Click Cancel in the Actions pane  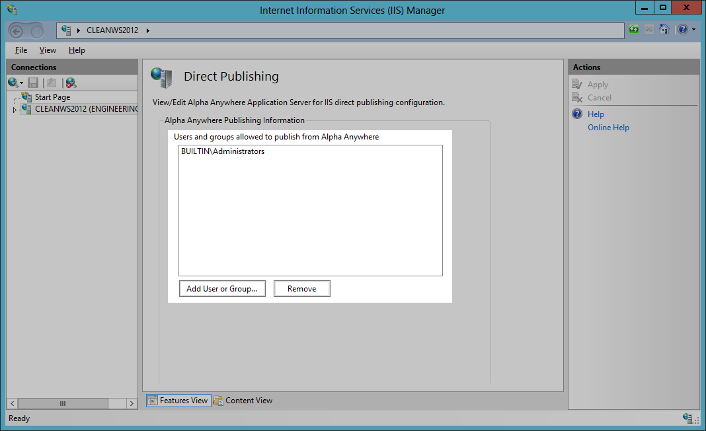click(600, 98)
